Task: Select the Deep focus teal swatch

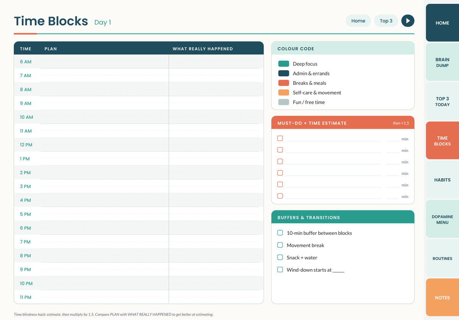Action: click(x=283, y=64)
